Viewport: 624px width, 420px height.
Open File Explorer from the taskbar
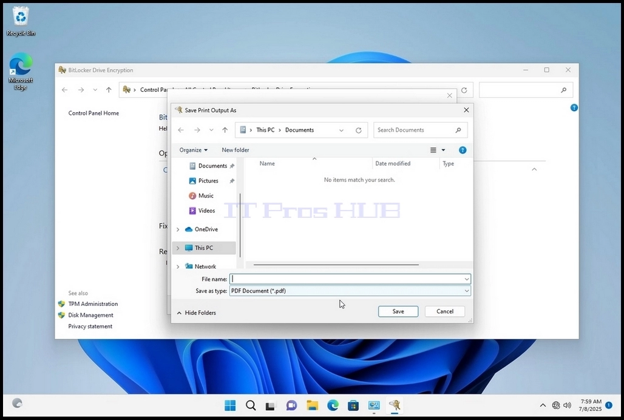point(313,405)
